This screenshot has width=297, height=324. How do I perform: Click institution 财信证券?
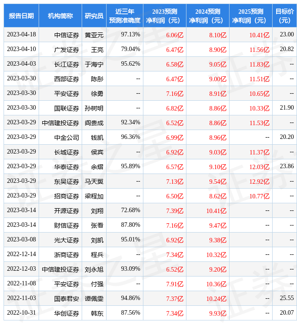click(x=67, y=226)
